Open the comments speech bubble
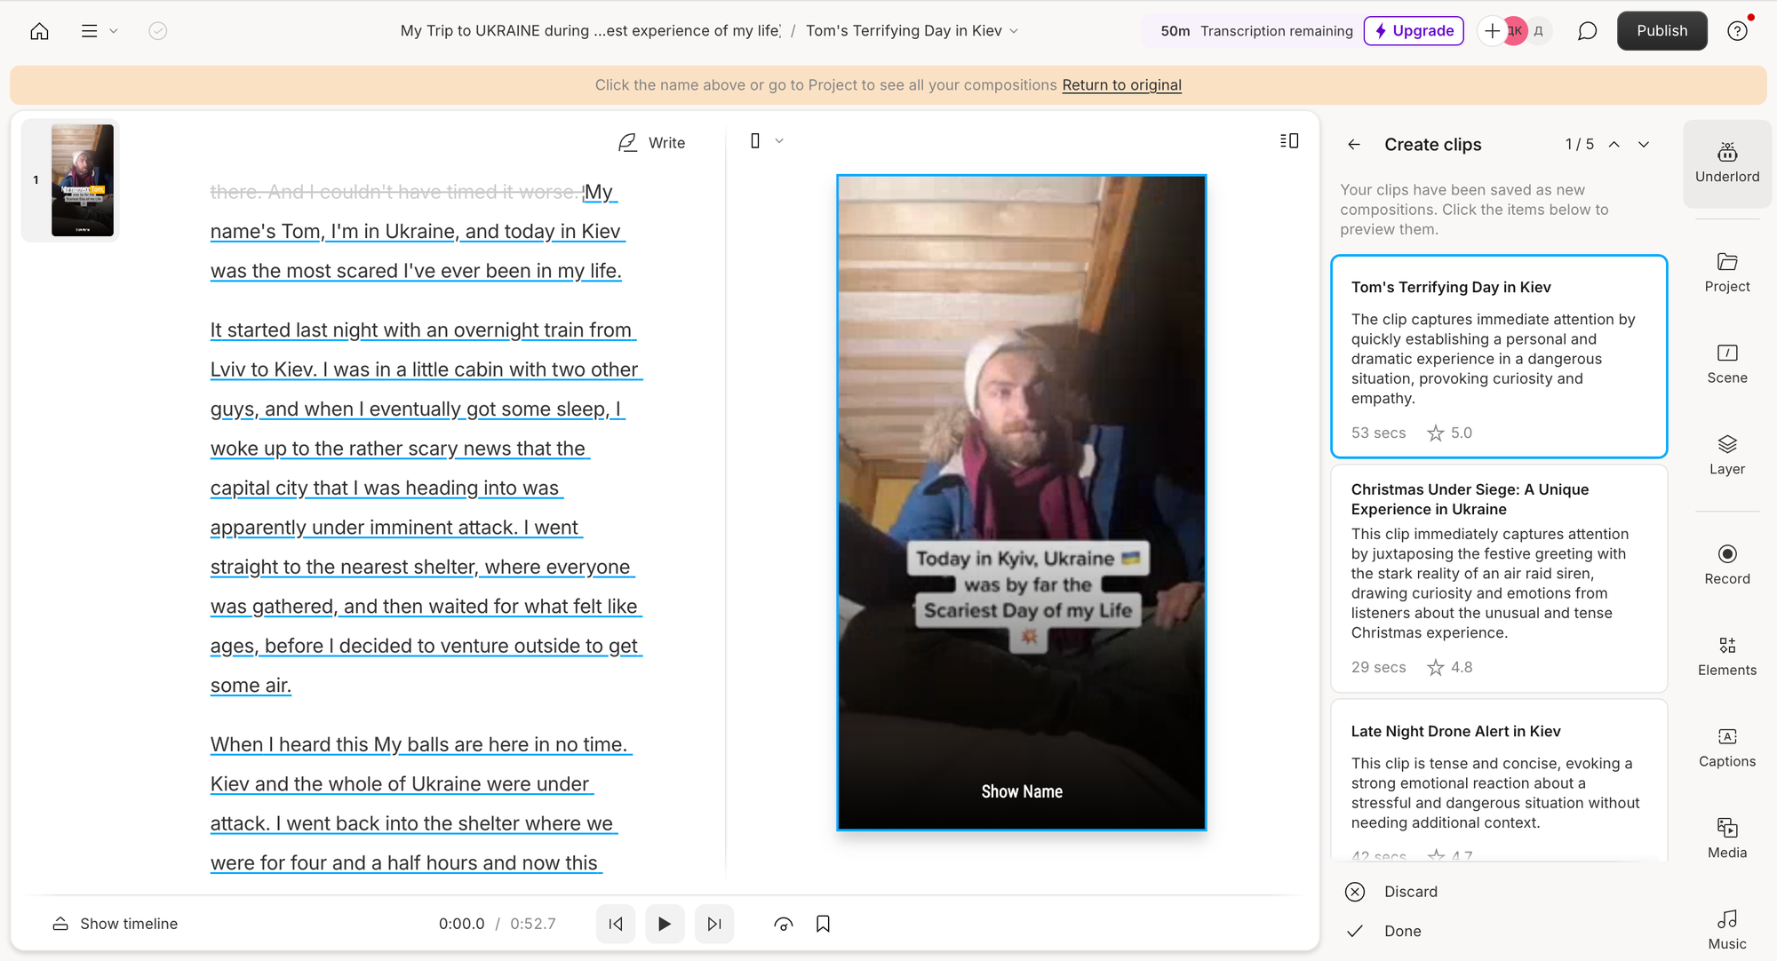The width and height of the screenshot is (1777, 961). 1587,31
